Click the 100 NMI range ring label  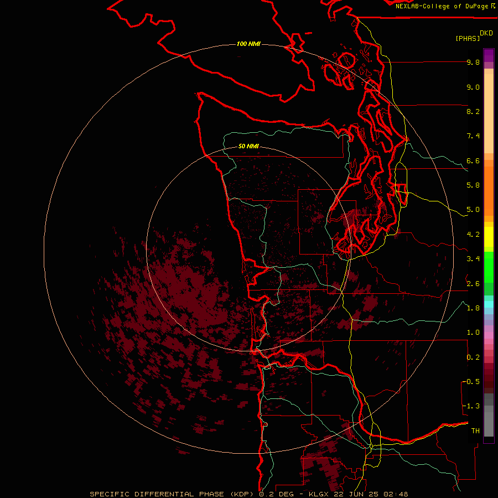248,44
